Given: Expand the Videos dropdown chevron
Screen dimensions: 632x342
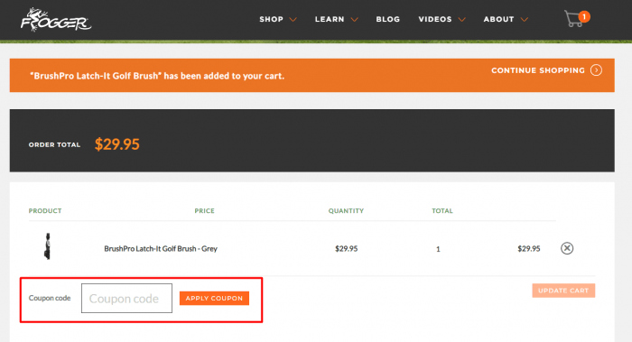Looking at the screenshot, I should [462, 19].
